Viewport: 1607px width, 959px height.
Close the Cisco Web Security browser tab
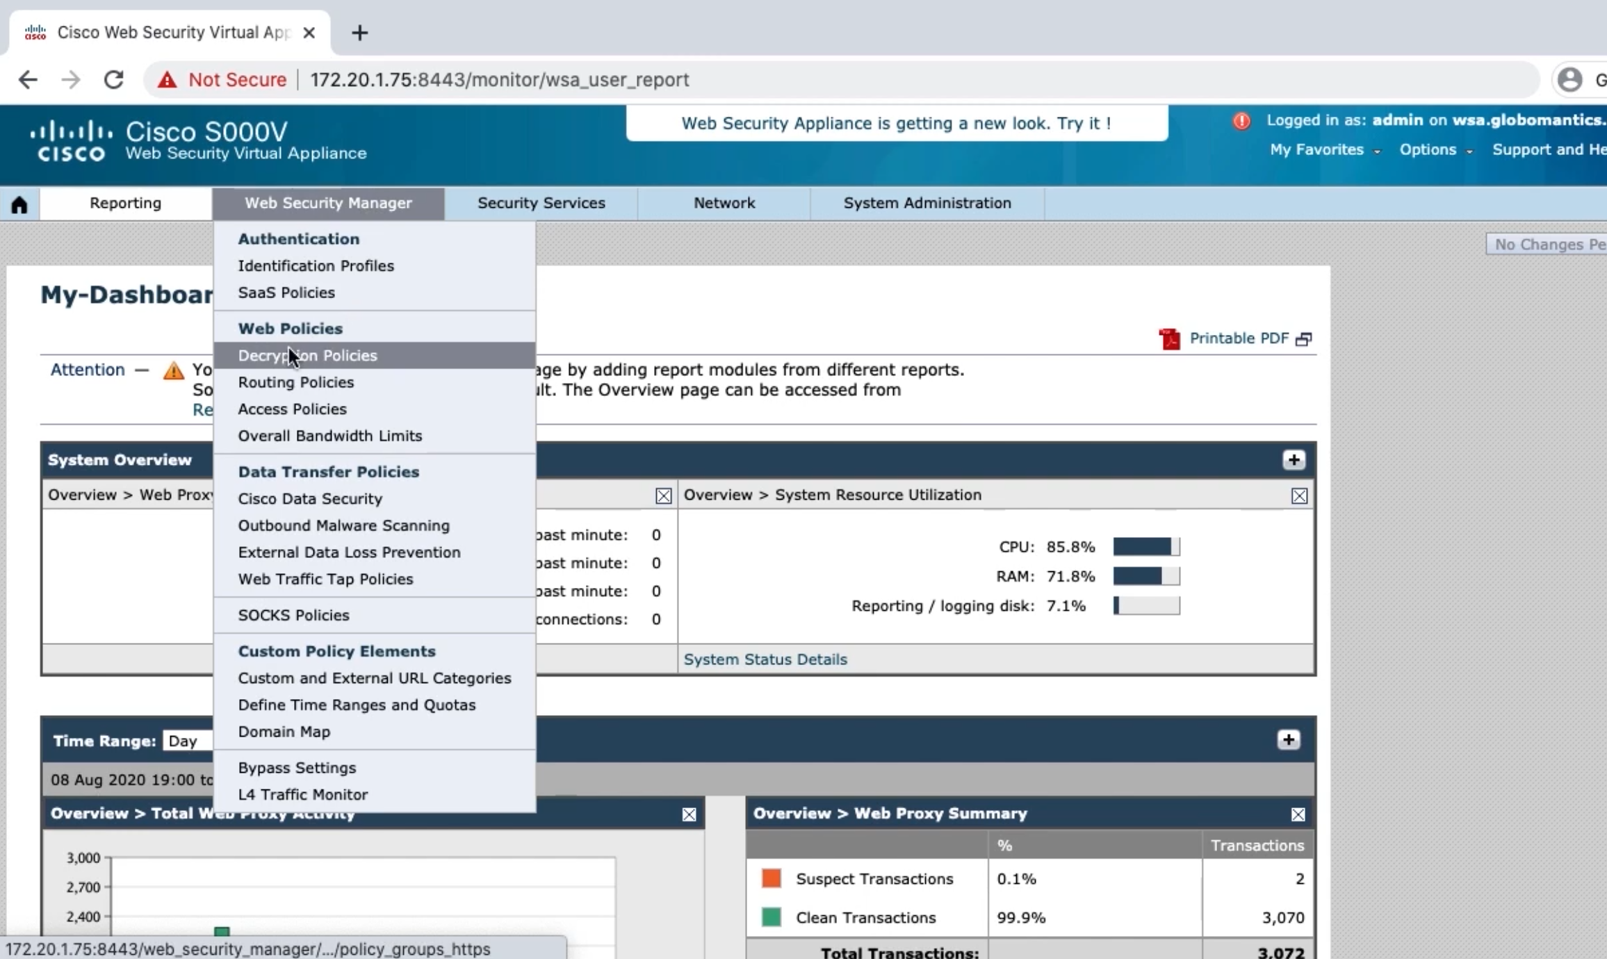pyautogui.click(x=309, y=33)
